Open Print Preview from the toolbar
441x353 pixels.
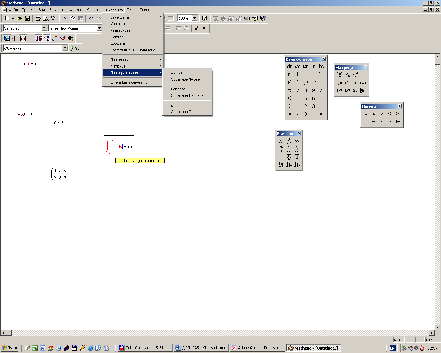(x=45, y=18)
